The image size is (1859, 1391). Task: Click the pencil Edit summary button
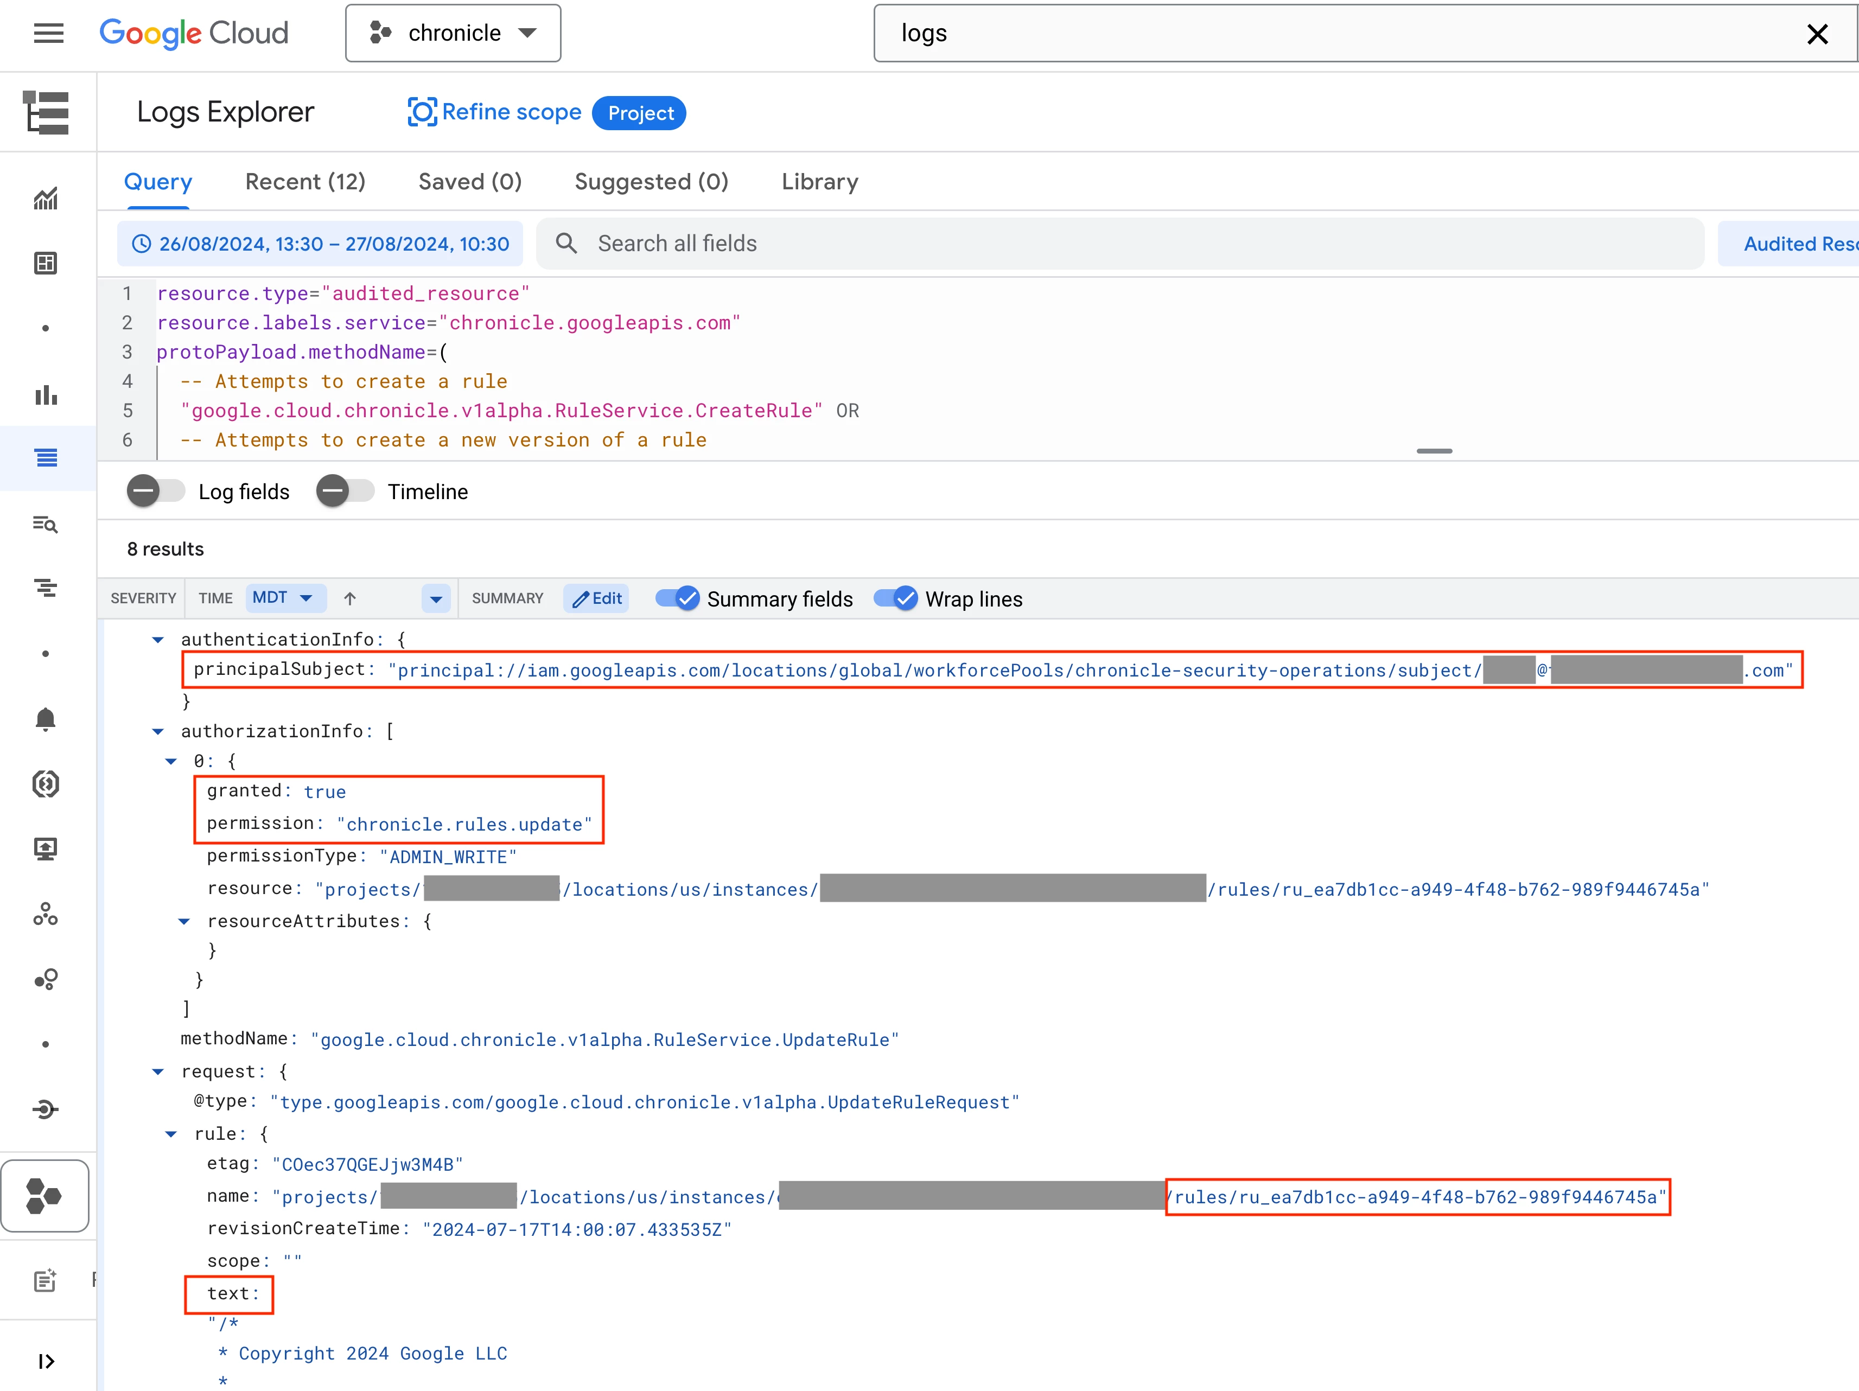(597, 598)
